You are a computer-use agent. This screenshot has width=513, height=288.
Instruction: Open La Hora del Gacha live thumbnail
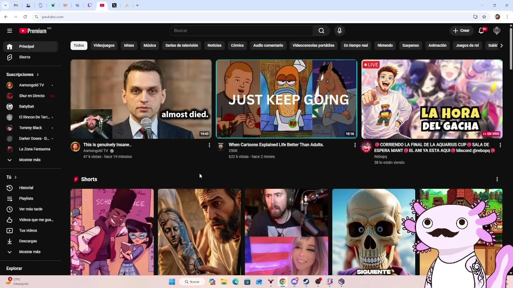432,99
